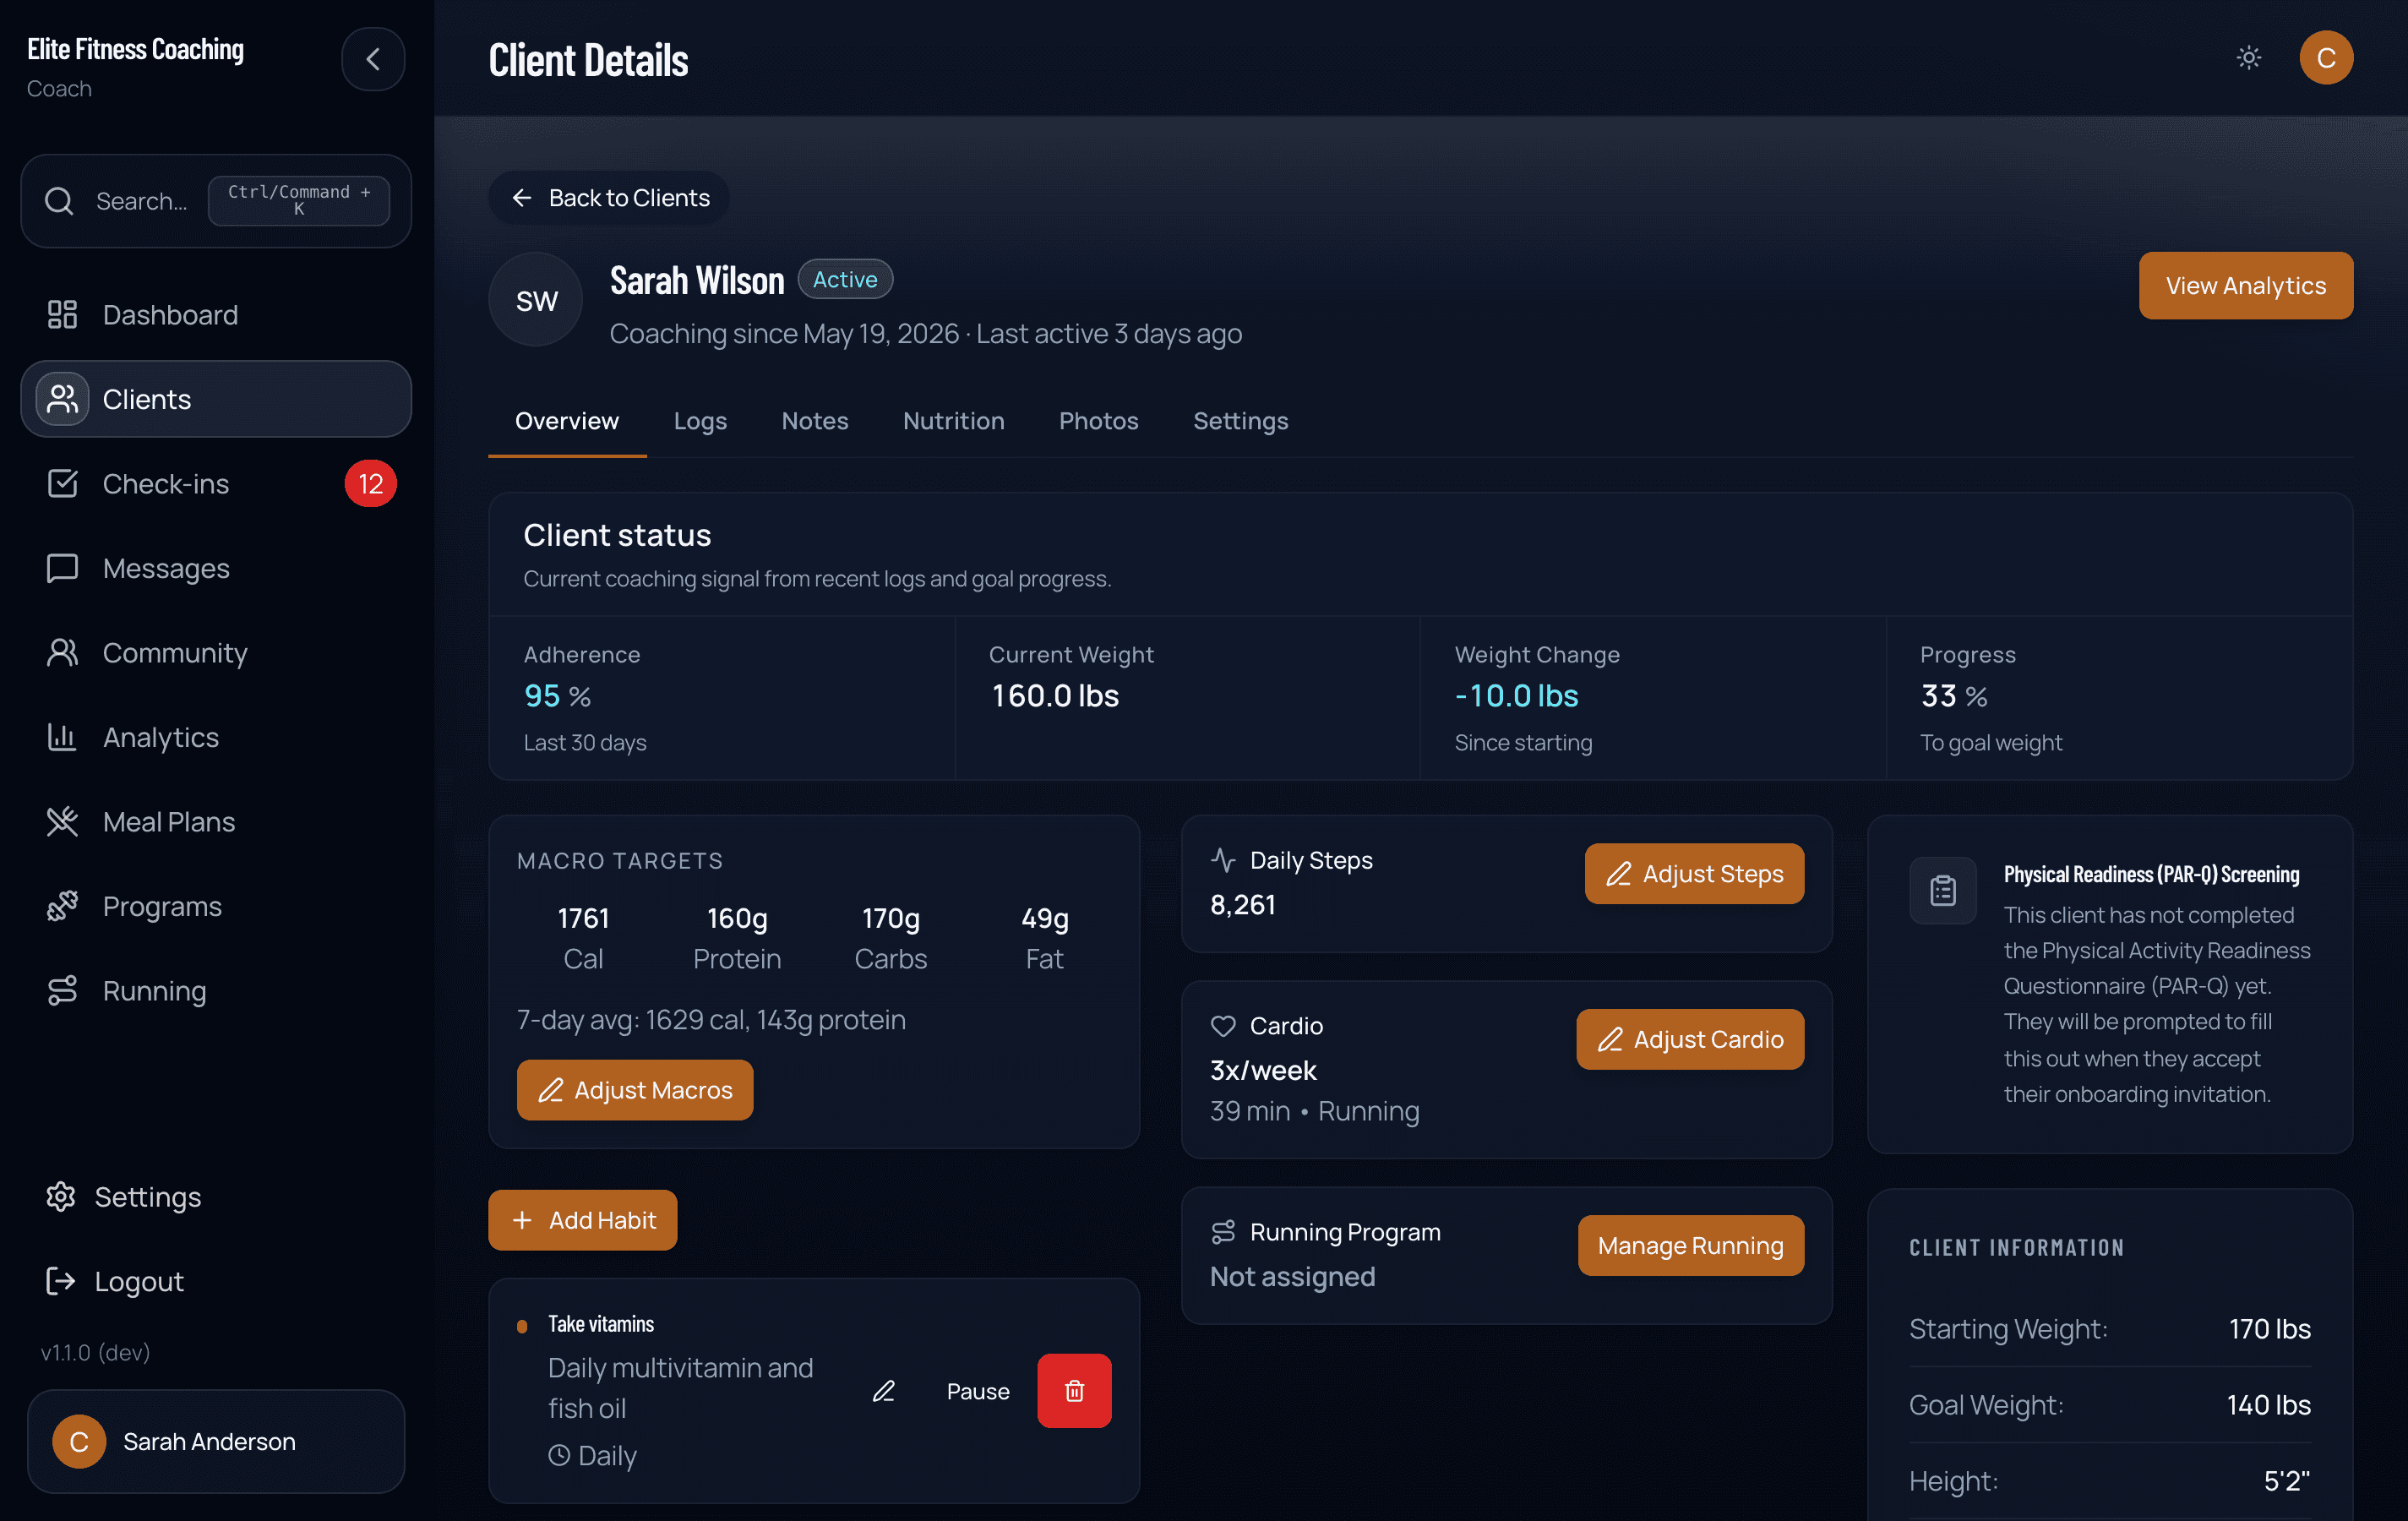Image resolution: width=2408 pixels, height=1521 pixels.
Task: Delete the Take vitamins habit trash icon
Action: (1074, 1391)
